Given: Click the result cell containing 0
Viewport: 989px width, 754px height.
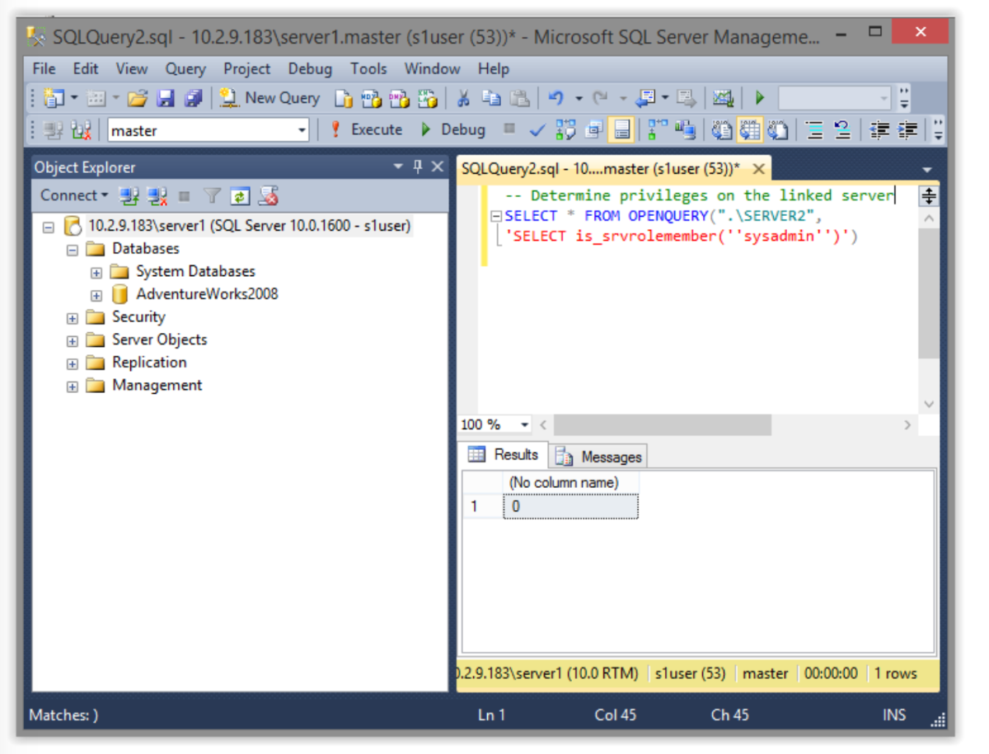Looking at the screenshot, I should 570,506.
